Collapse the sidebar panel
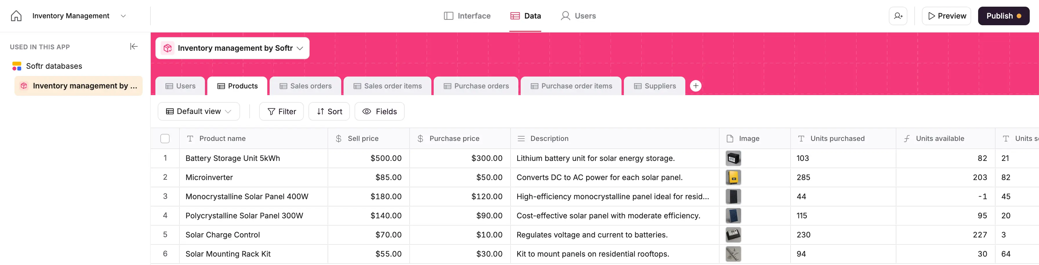The width and height of the screenshot is (1039, 265). click(x=134, y=46)
